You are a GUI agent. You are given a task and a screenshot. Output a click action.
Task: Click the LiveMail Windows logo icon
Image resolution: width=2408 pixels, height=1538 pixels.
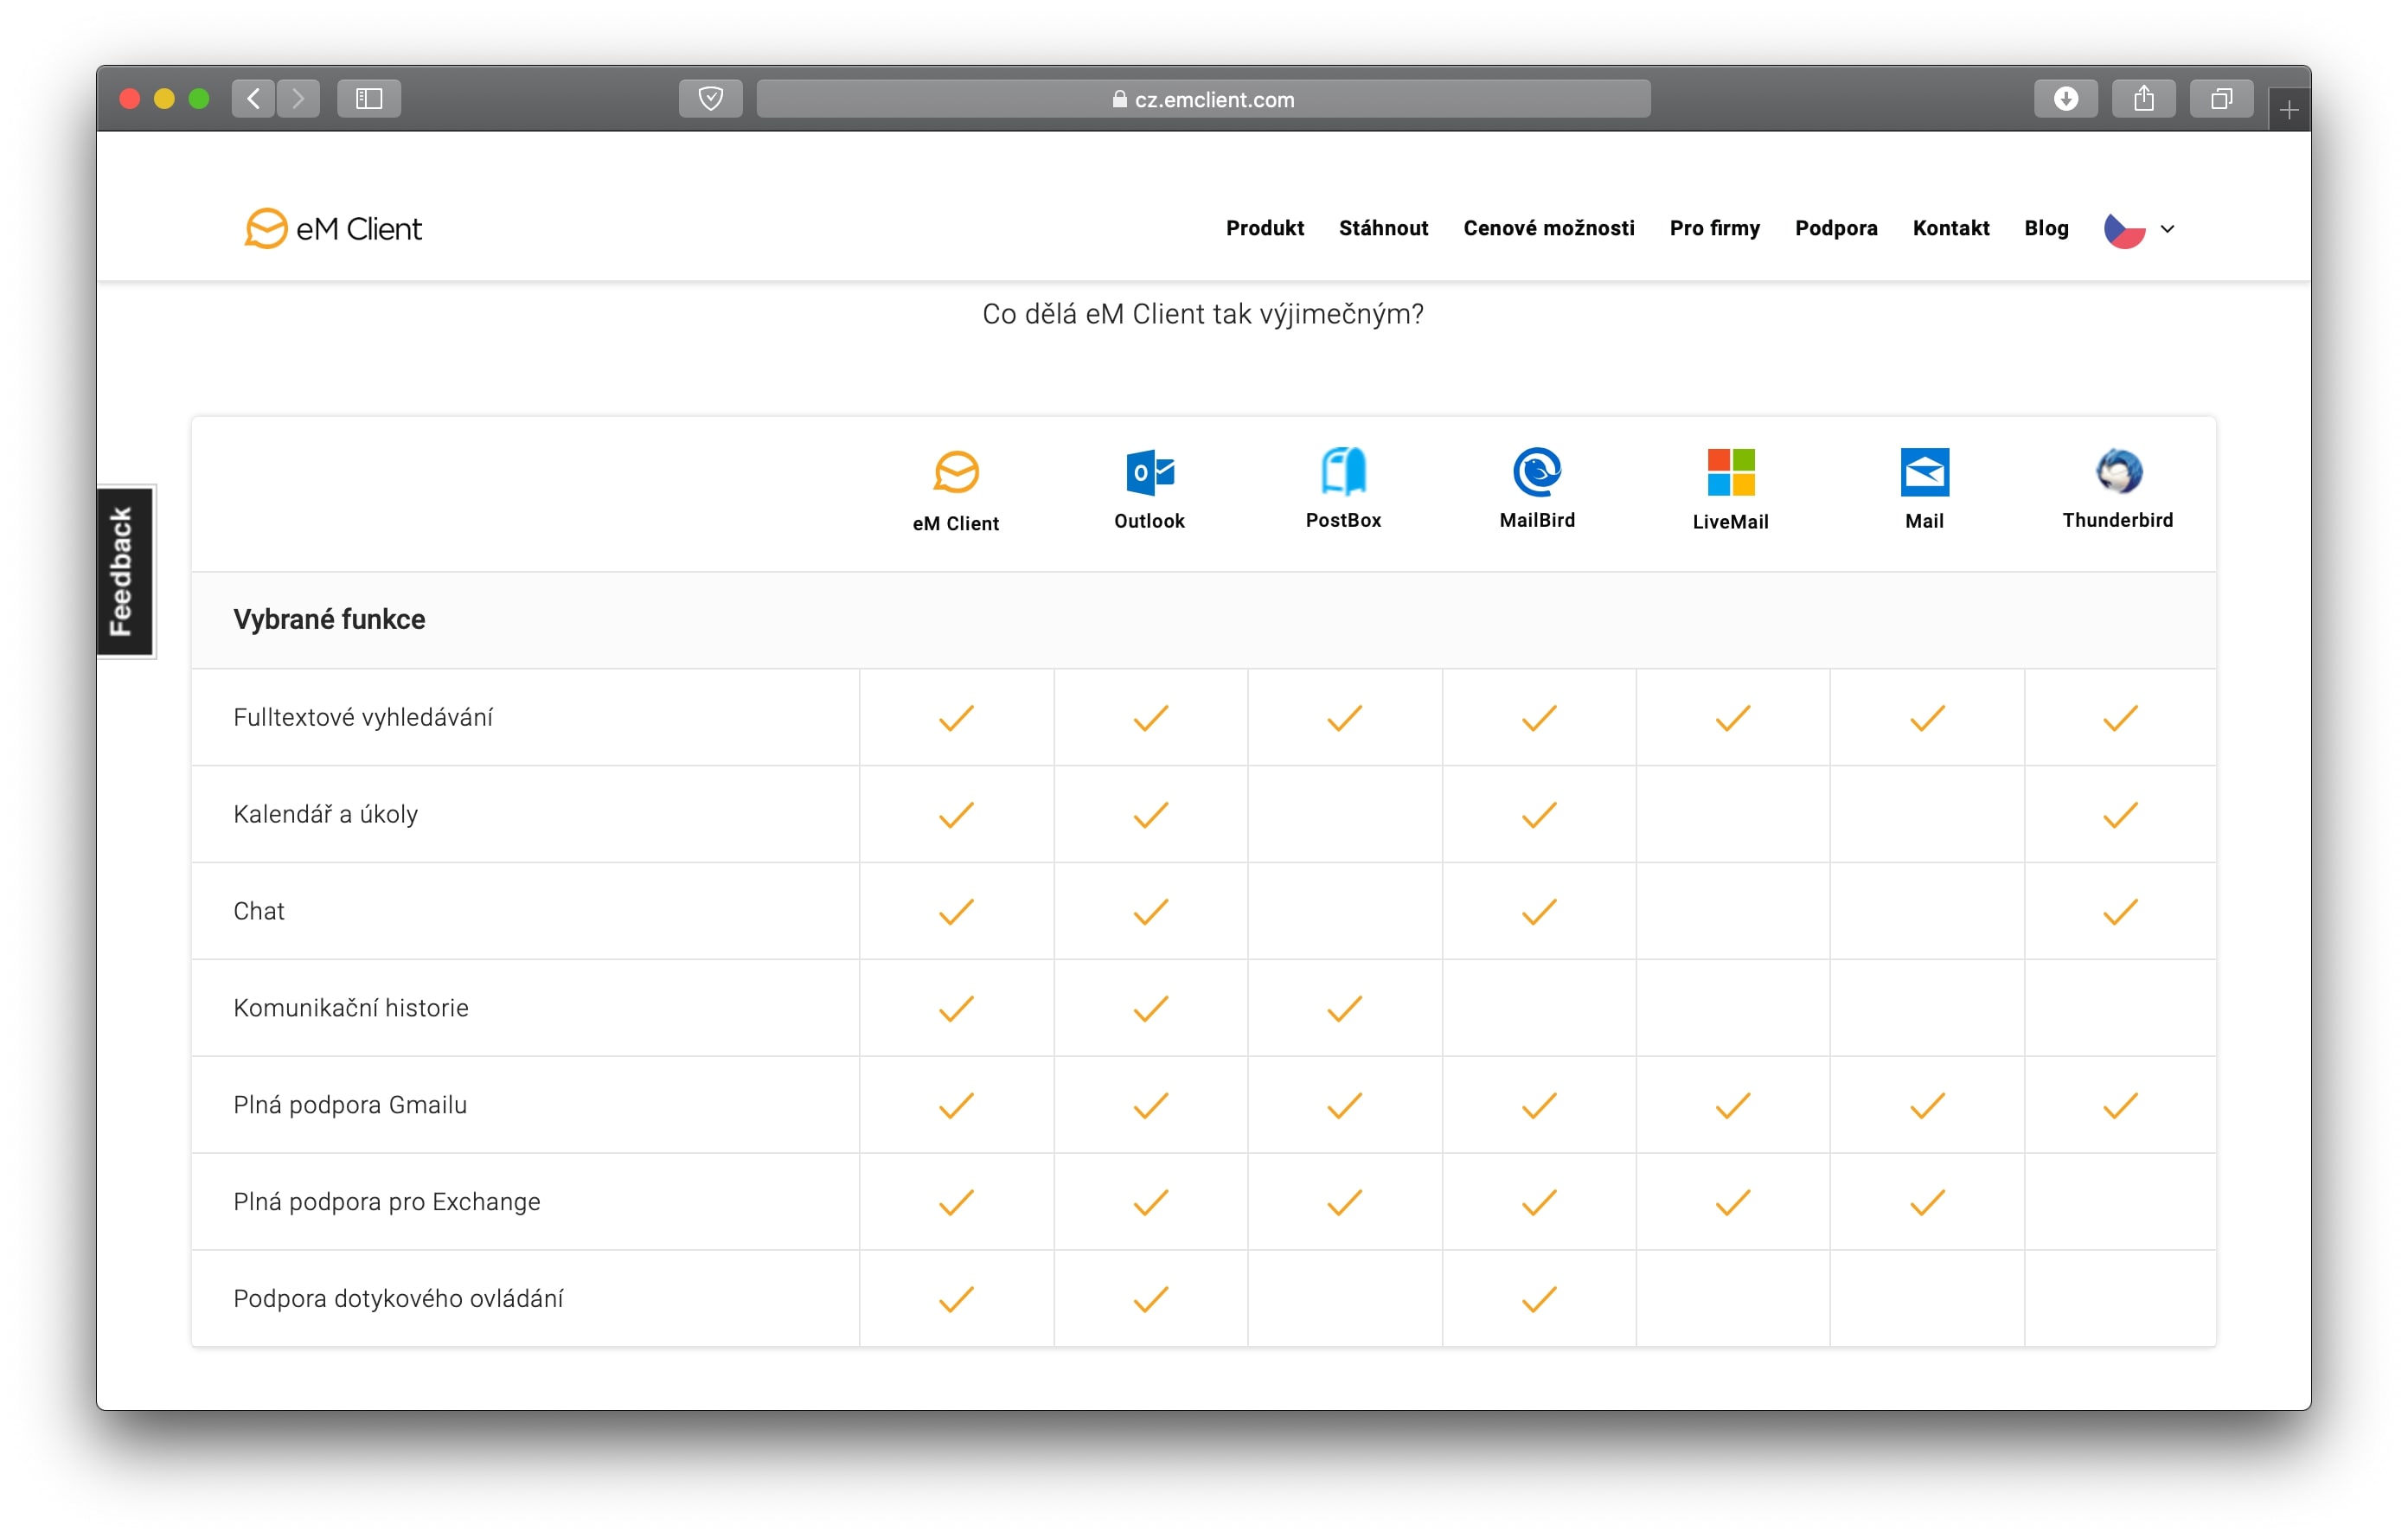(x=1730, y=472)
